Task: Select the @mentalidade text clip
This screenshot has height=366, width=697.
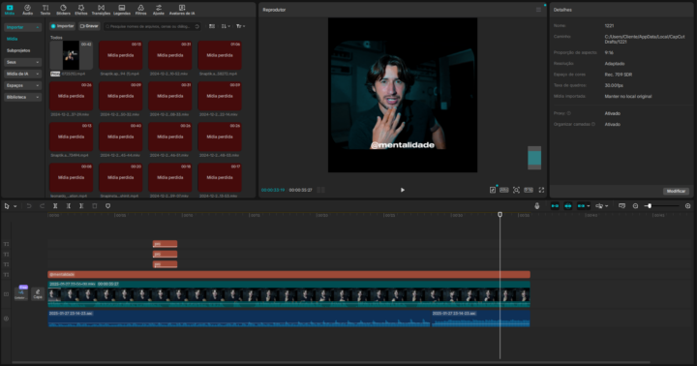Action: pos(288,274)
